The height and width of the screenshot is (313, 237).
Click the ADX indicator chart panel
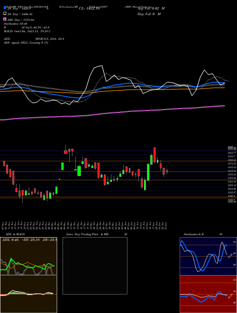point(28,256)
